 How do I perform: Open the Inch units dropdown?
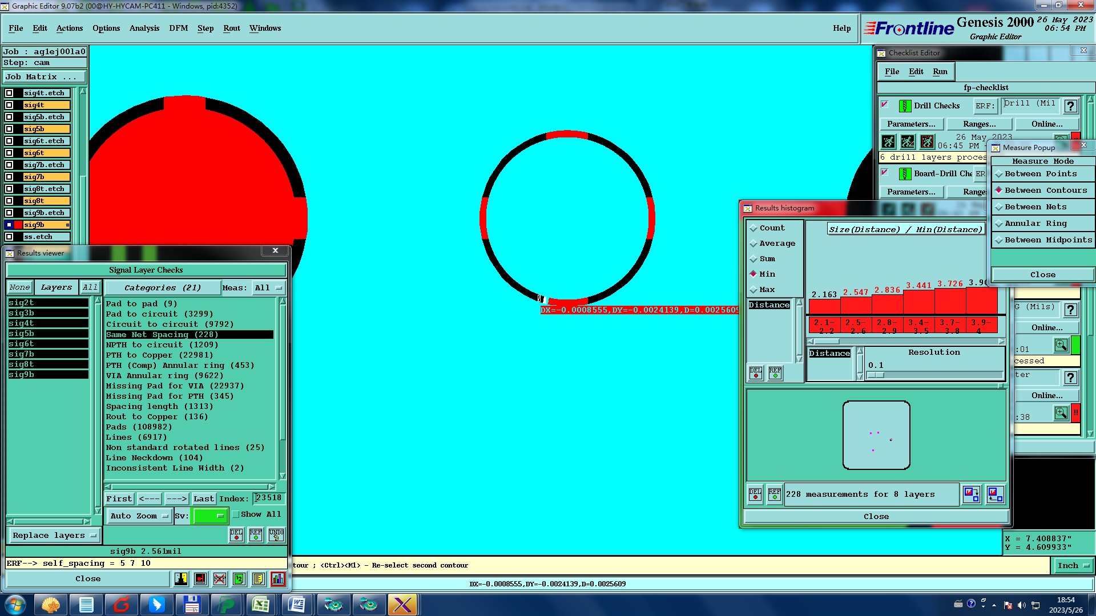click(x=1073, y=566)
